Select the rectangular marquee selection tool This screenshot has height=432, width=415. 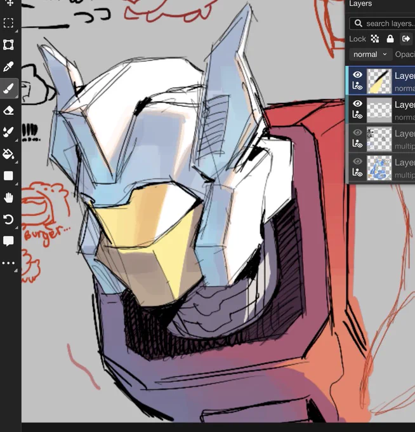point(8,23)
